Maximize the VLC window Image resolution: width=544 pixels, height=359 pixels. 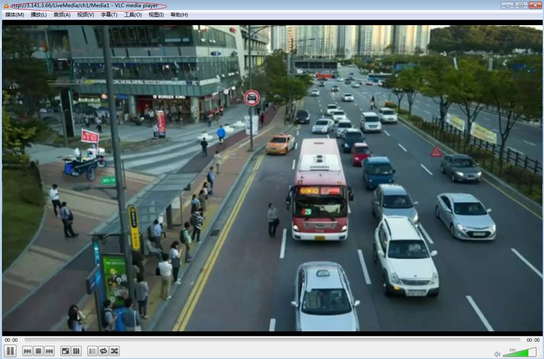point(521,5)
